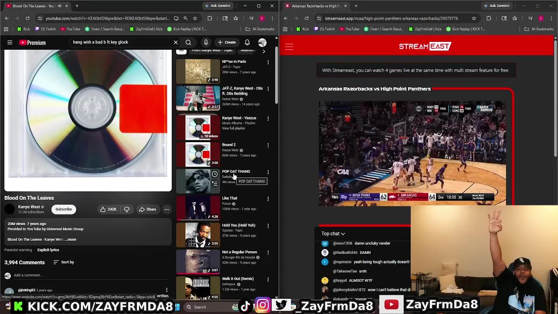
Task: Add POP DAT THANG to Watch later
Action: click(x=214, y=174)
